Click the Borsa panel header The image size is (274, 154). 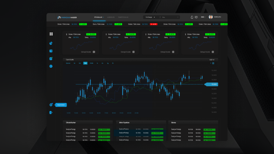point(193,123)
